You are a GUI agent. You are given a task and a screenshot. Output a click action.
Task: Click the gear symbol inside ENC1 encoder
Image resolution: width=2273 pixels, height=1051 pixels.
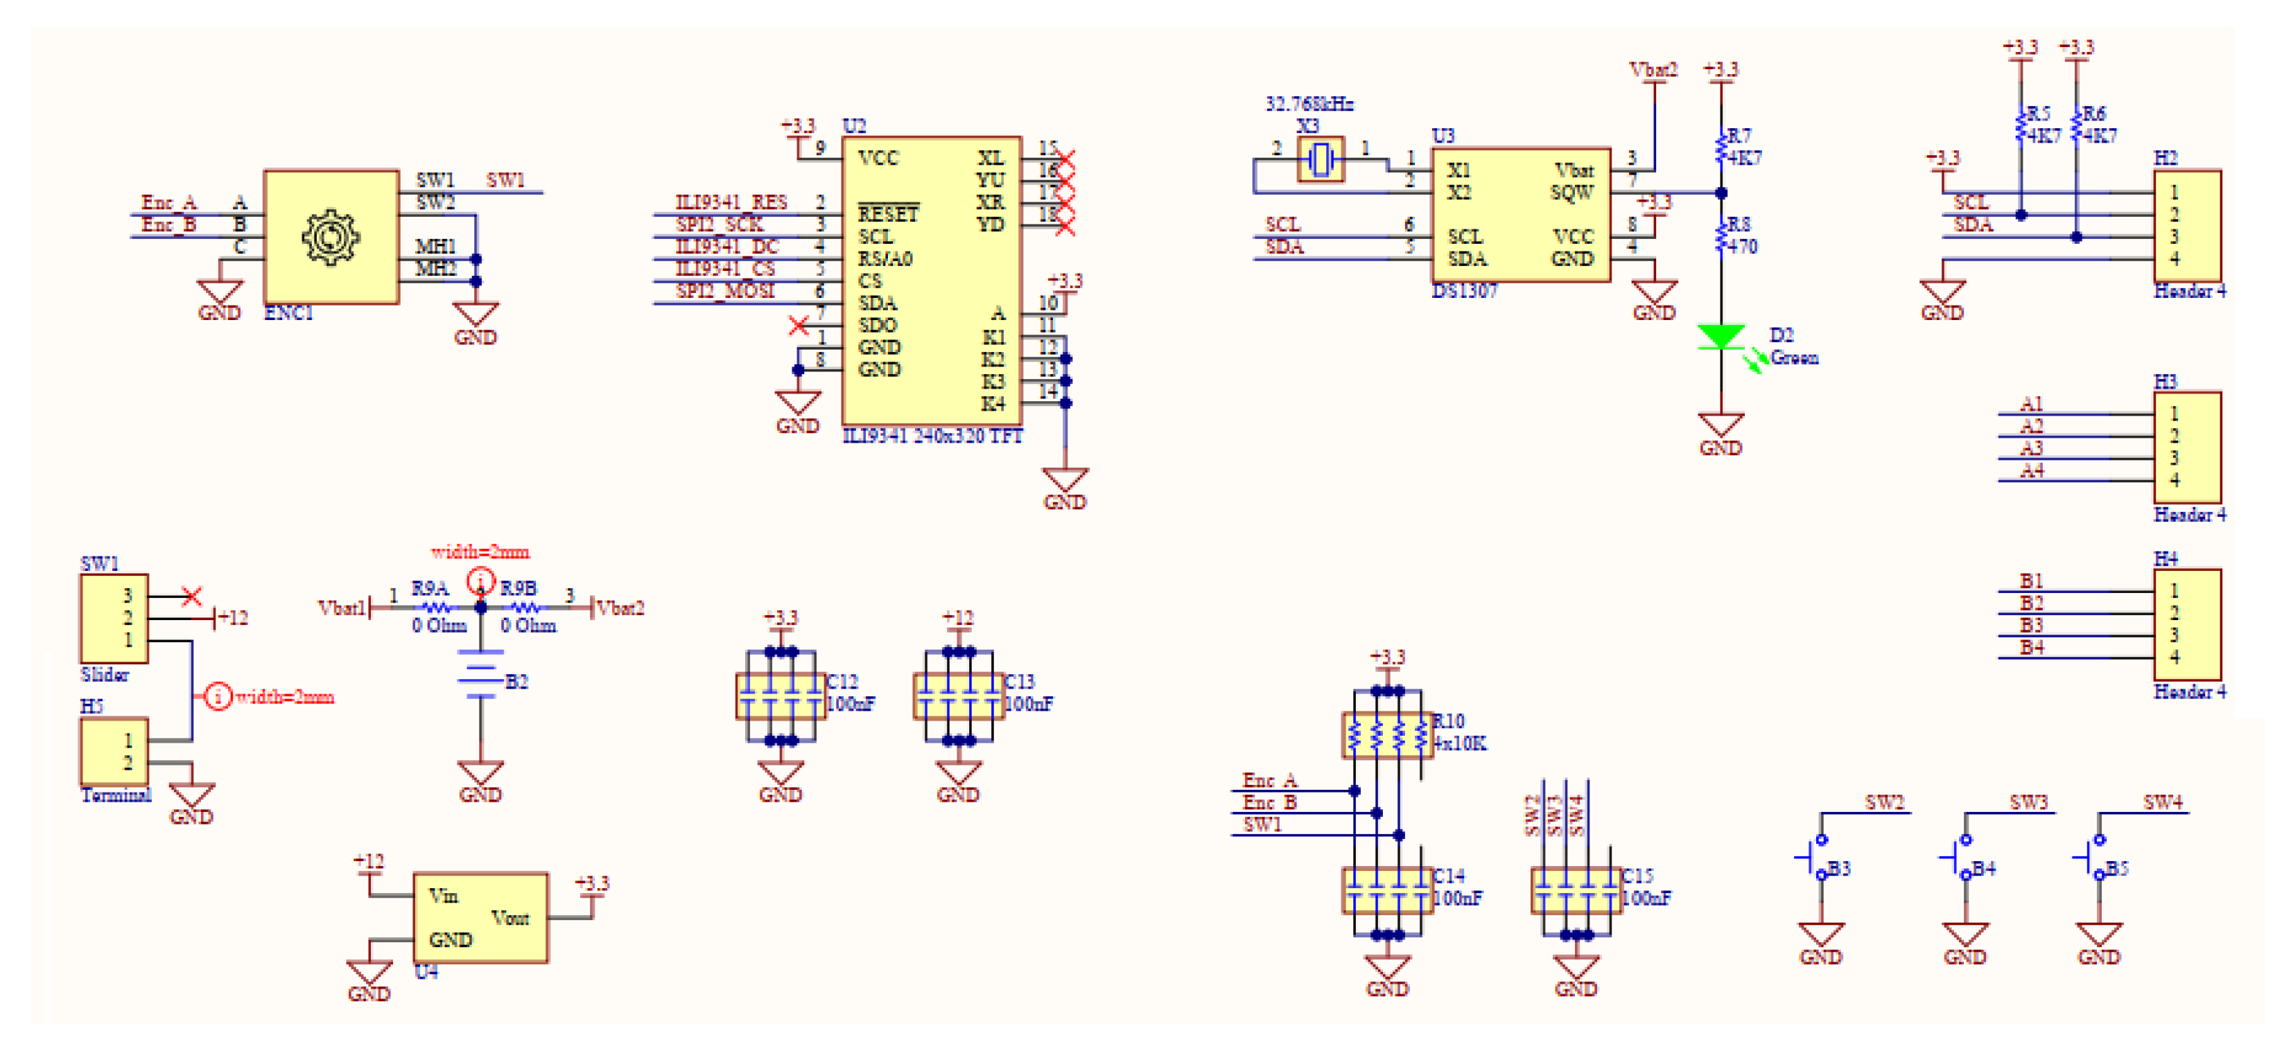[330, 236]
